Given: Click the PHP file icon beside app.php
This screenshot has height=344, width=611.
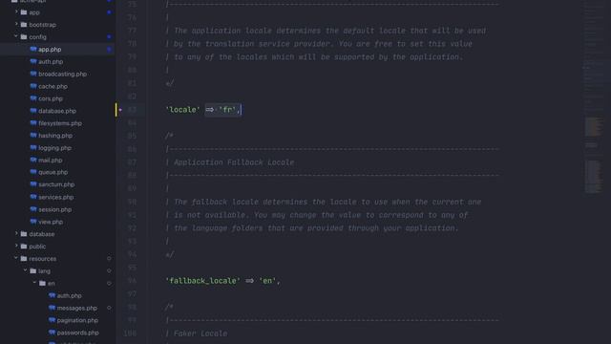Looking at the screenshot, I should (x=33, y=49).
